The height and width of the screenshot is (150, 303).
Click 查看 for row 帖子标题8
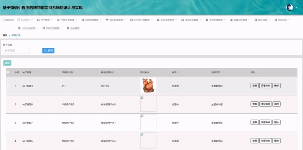click(x=255, y=104)
